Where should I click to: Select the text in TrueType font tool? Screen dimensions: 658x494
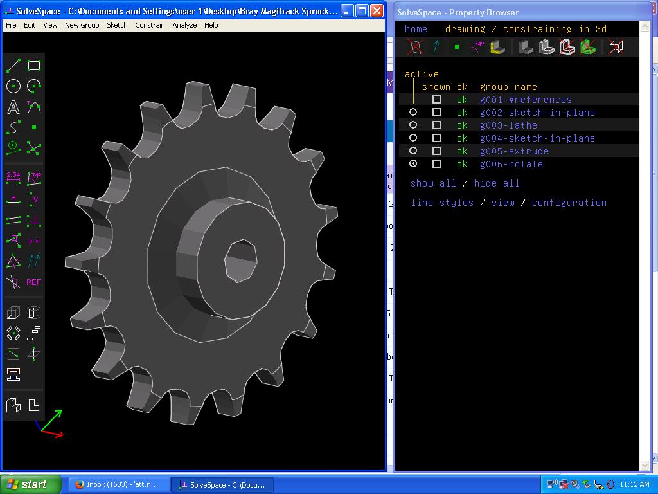click(x=13, y=107)
